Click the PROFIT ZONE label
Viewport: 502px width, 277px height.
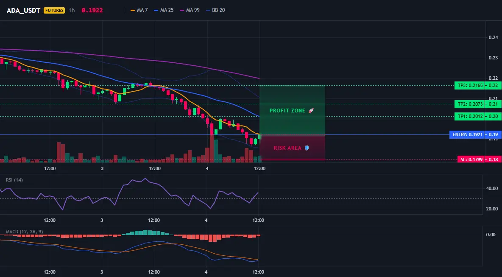pos(287,111)
